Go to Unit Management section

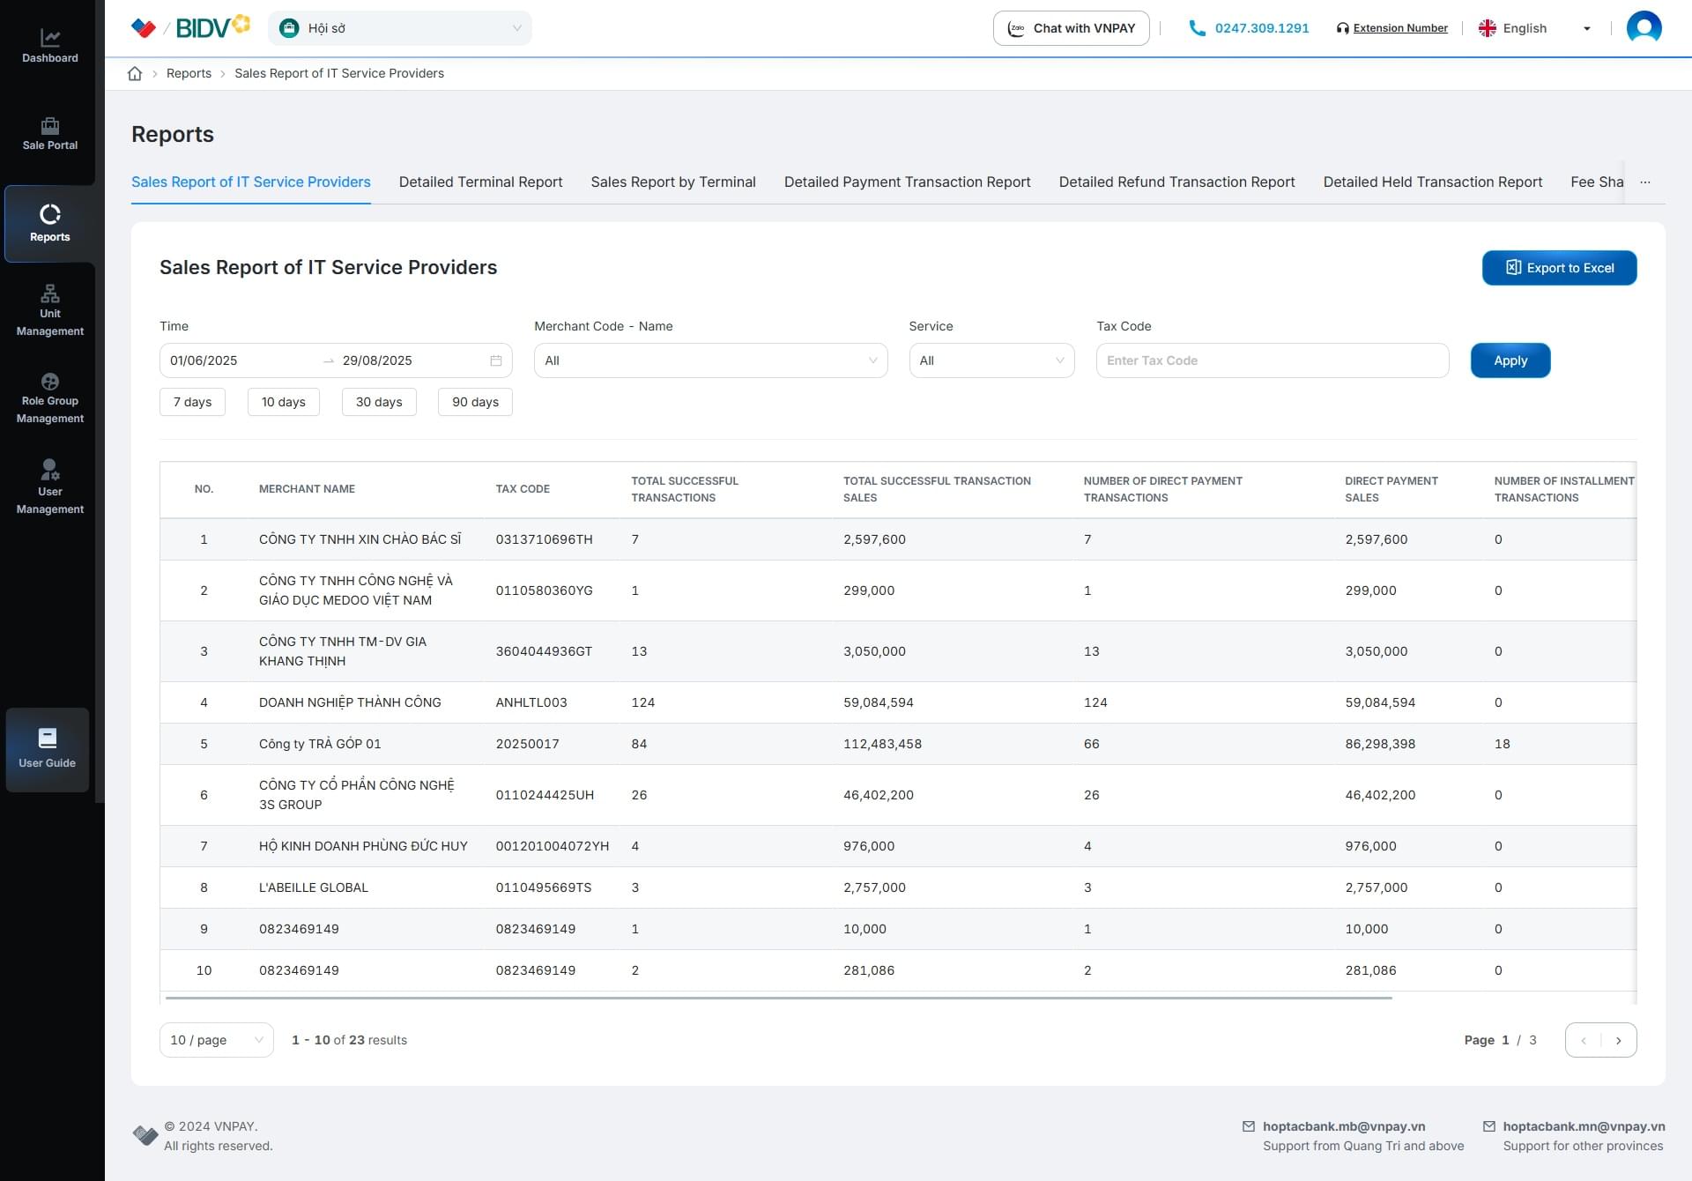click(x=50, y=310)
